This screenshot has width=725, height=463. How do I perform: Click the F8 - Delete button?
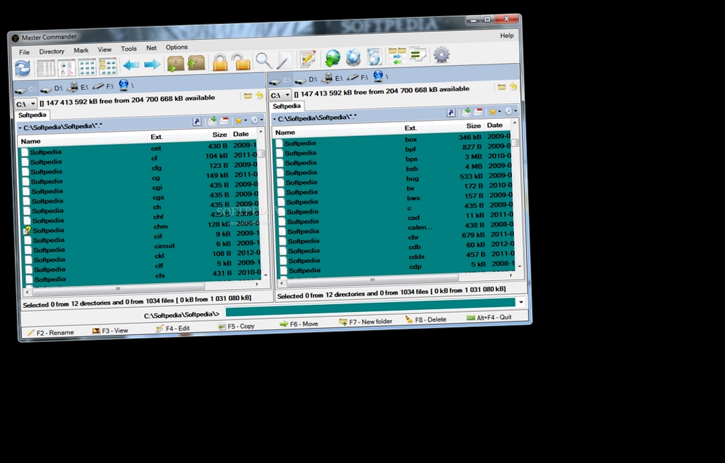tap(426, 319)
